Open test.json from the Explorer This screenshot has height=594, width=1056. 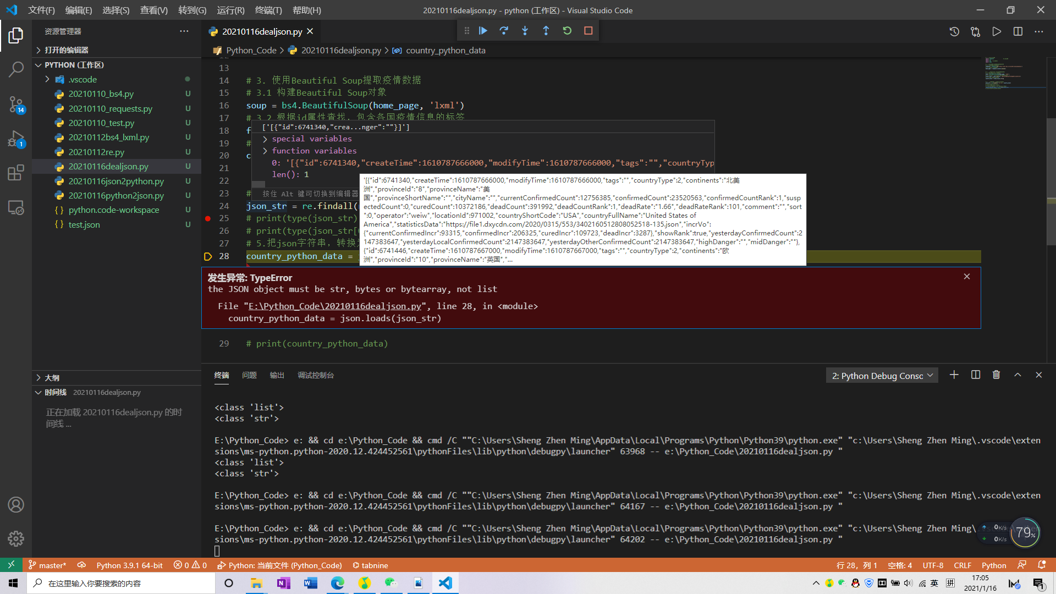coord(84,224)
